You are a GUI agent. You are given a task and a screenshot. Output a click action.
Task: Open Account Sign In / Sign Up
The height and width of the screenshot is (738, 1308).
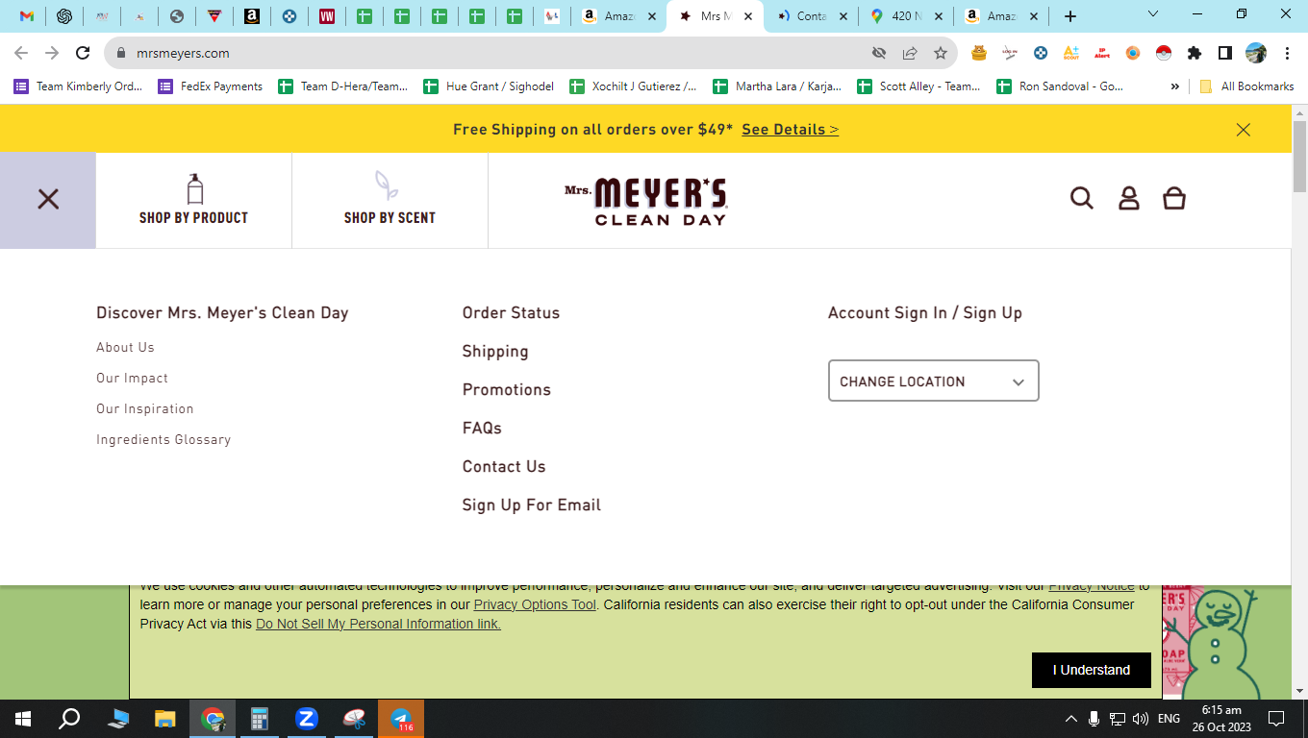[x=925, y=313]
